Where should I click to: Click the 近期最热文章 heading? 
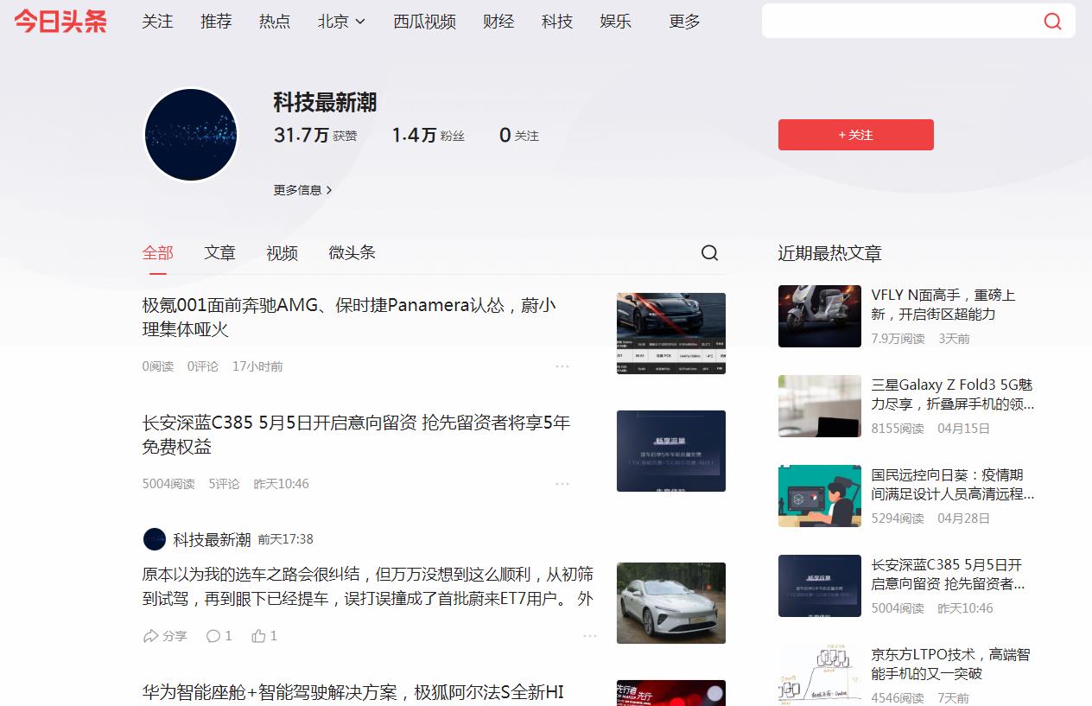click(x=829, y=253)
